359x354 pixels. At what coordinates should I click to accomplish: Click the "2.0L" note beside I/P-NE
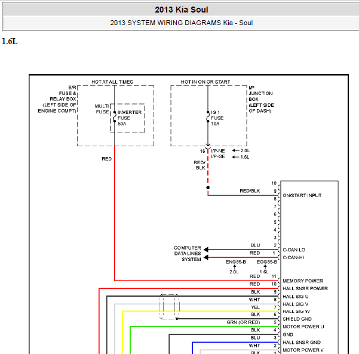[x=245, y=150]
